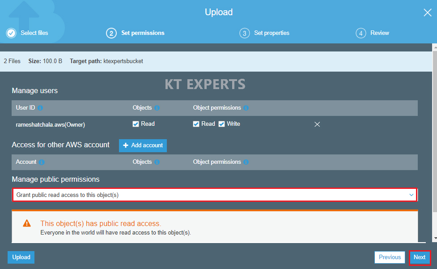Click info icon beside Objects in other AWS account table

click(x=157, y=162)
